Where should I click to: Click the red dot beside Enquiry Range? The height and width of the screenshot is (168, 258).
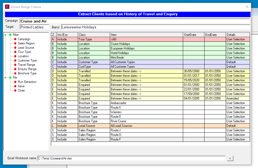[15, 69]
